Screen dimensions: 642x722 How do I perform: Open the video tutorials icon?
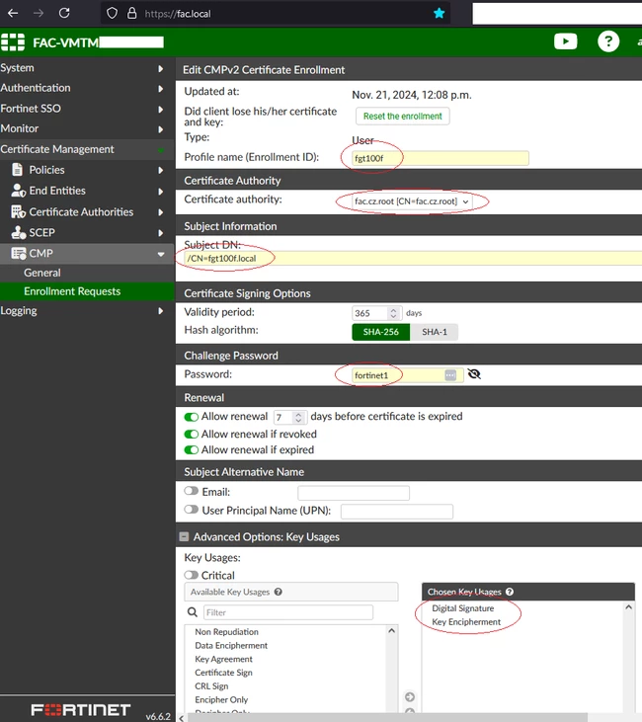pos(566,41)
